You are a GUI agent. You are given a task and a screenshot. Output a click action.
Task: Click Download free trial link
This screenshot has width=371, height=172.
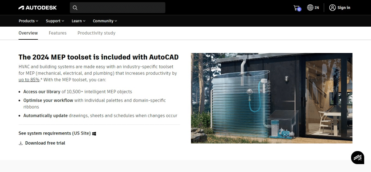(x=45, y=143)
